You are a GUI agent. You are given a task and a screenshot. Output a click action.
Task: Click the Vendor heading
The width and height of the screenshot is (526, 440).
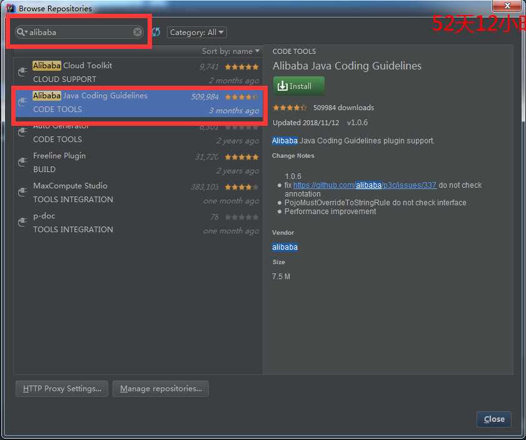283,233
